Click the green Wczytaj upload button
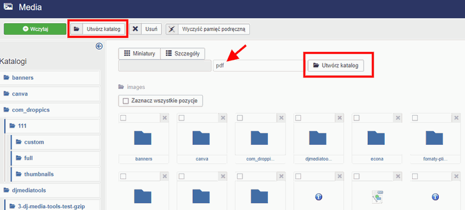Screen dimensions: 465x210 click(x=35, y=29)
